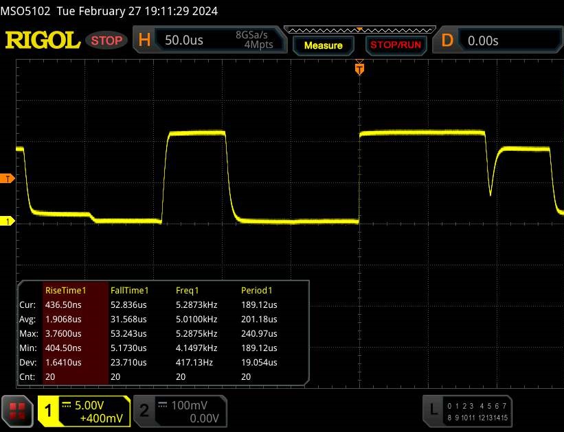Click the RIGOL logo
The width and height of the screenshot is (564, 432).
click(x=43, y=40)
